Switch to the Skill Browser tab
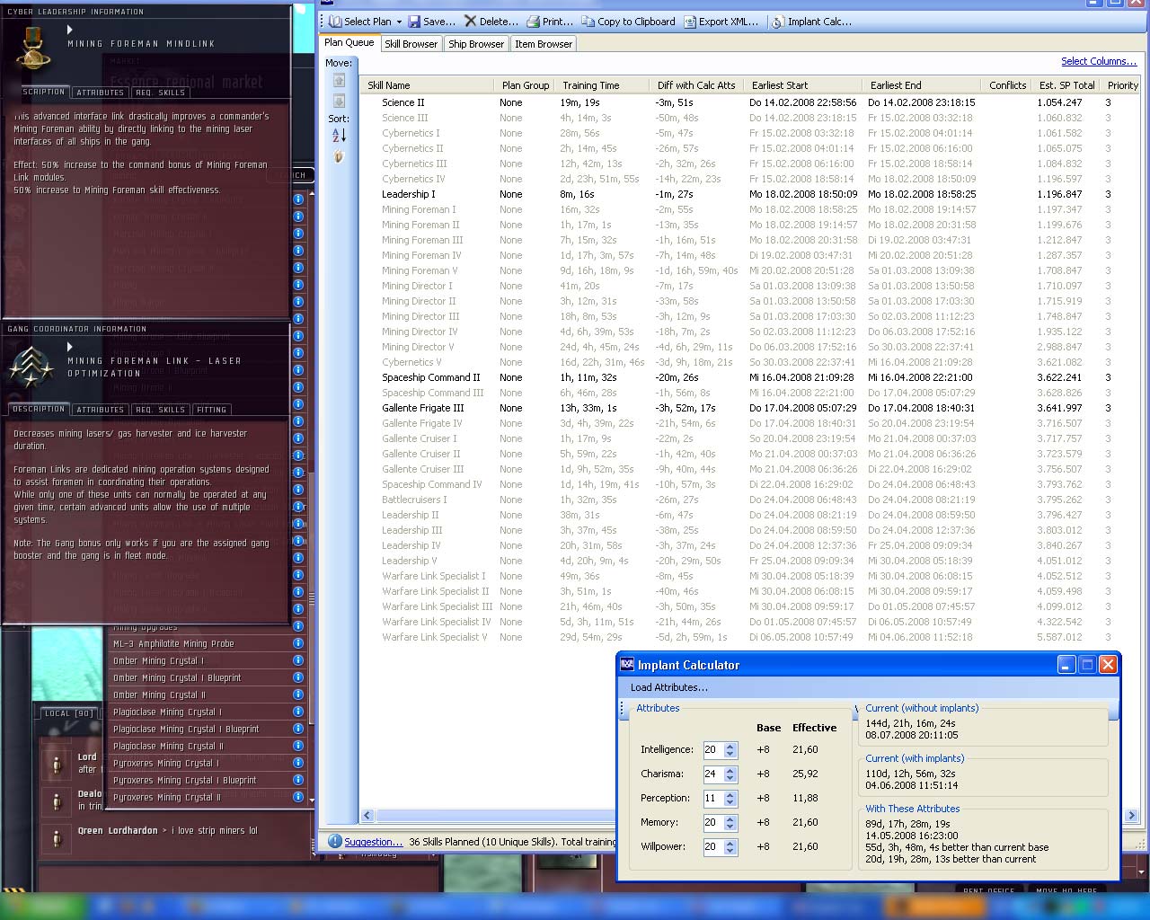Screen dimensions: 1150x920 411,43
